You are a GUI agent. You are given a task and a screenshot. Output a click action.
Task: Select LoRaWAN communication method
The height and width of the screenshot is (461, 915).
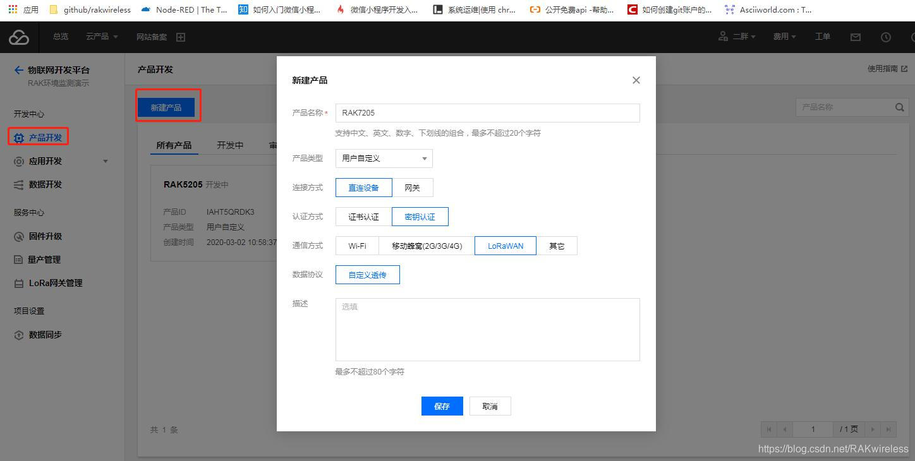coord(506,246)
